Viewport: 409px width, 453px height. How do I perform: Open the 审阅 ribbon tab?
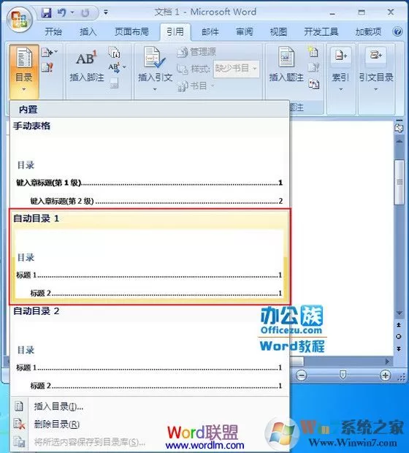[245, 31]
